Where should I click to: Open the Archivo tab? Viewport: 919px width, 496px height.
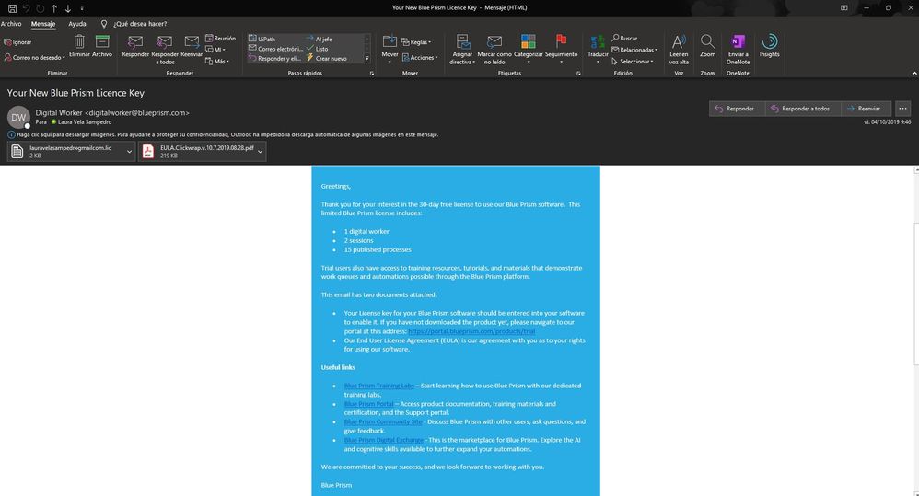pyautogui.click(x=11, y=24)
